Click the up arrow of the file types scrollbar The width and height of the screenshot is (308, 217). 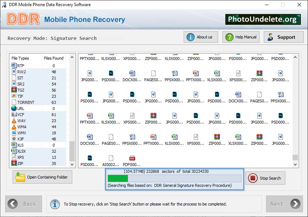coord(72,57)
